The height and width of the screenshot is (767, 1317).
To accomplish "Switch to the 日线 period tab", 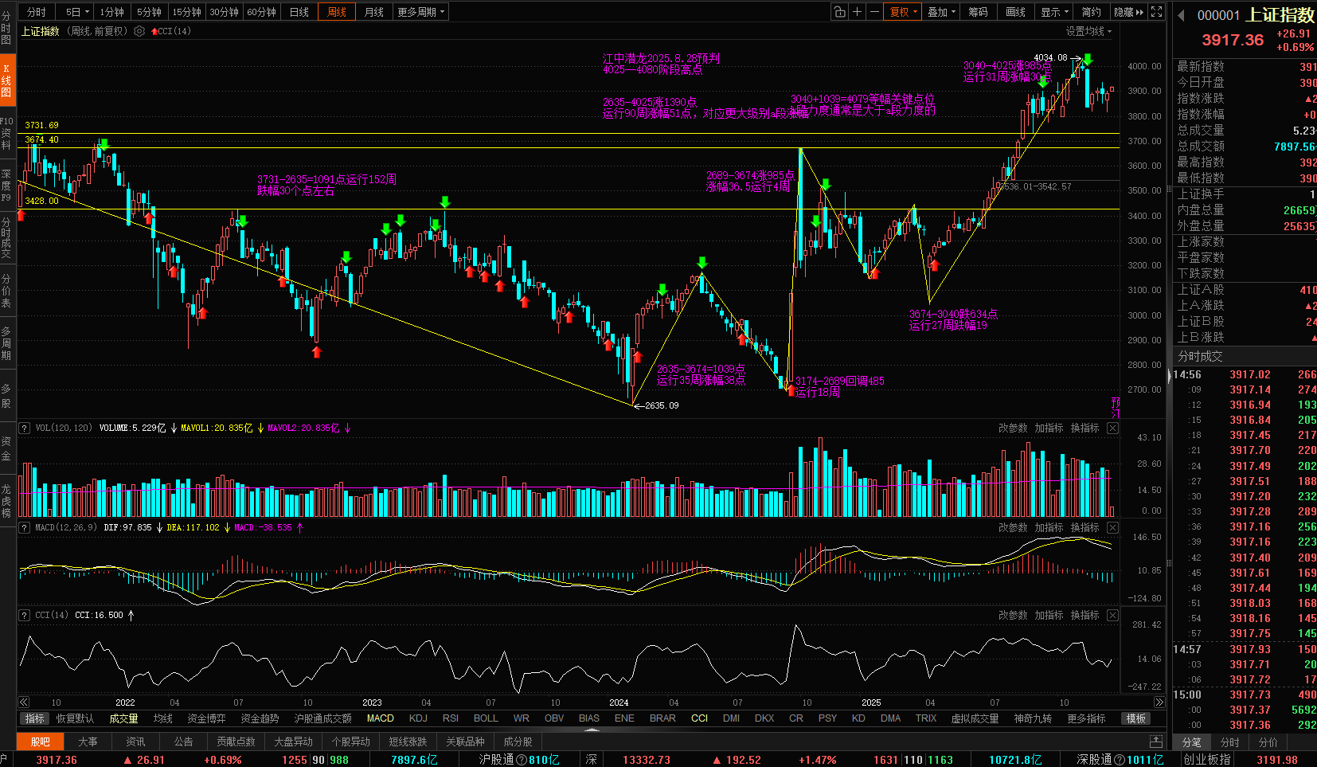I will (299, 12).
